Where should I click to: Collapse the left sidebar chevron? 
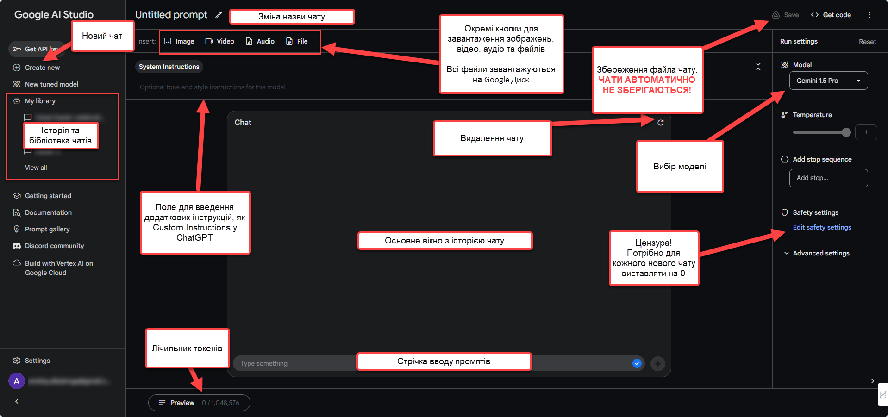(17, 401)
